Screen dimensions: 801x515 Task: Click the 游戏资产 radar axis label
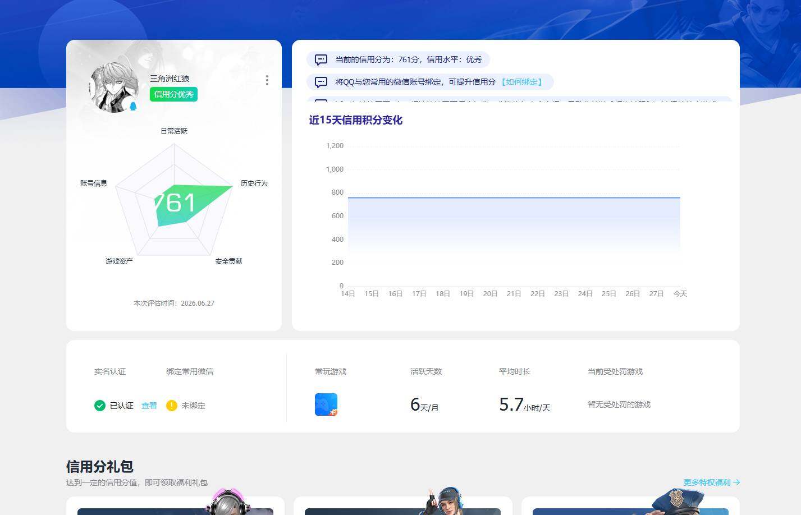pos(120,261)
